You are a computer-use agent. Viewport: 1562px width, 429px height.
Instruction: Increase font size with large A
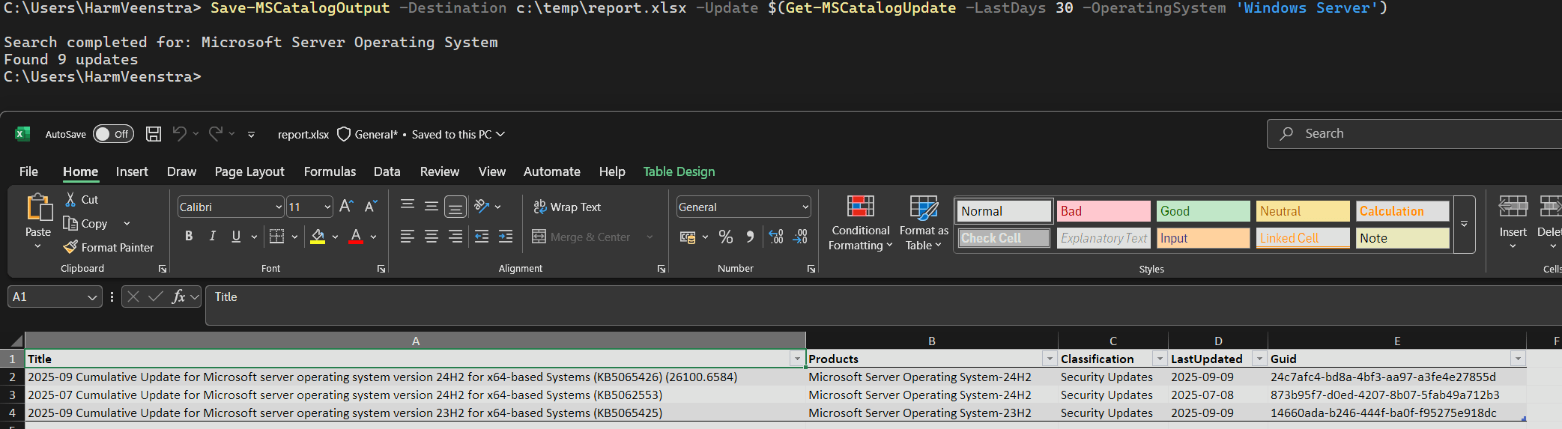pos(346,207)
